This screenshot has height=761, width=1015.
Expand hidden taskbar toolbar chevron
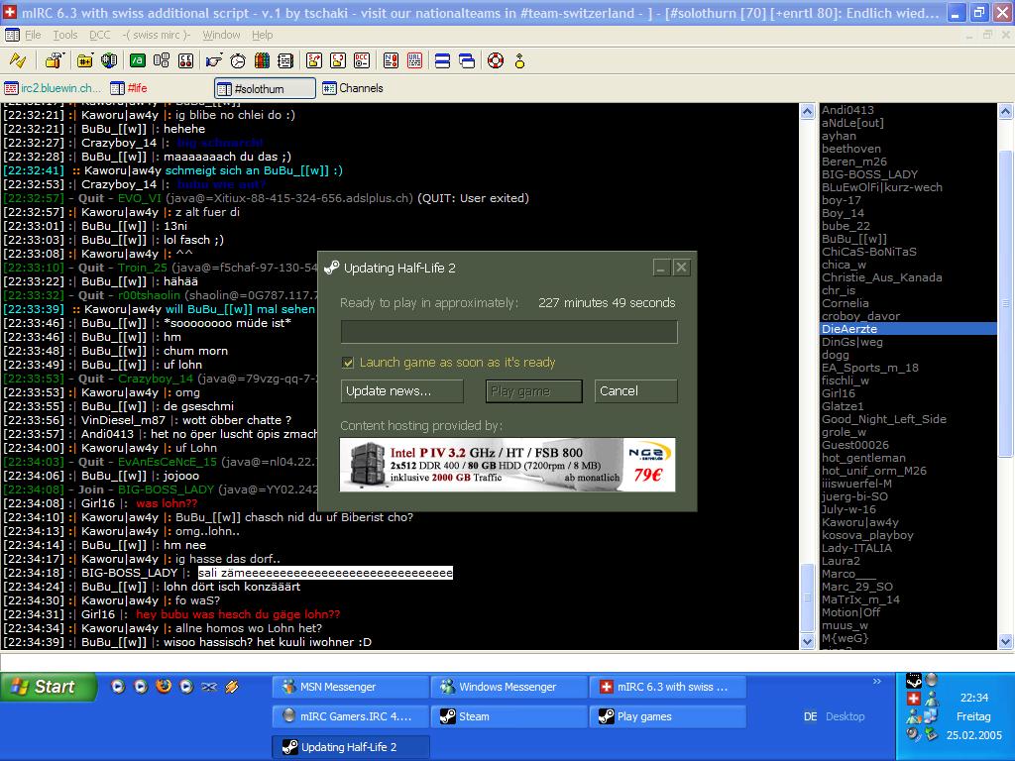pyautogui.click(x=877, y=682)
